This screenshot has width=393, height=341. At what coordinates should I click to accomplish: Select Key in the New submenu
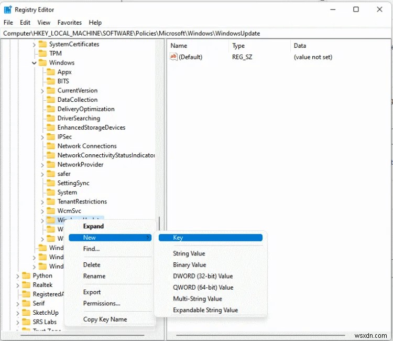click(211, 237)
